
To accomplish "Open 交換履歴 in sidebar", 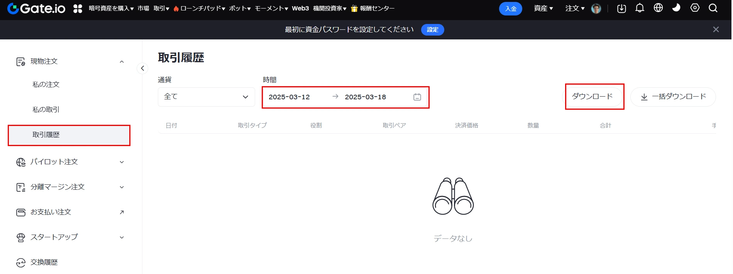I will tap(44, 262).
